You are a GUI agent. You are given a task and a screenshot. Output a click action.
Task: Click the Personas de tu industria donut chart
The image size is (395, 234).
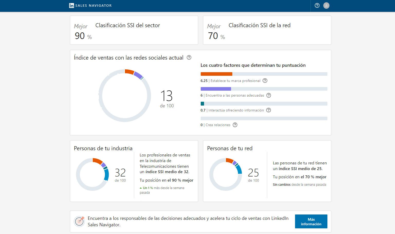click(x=93, y=174)
